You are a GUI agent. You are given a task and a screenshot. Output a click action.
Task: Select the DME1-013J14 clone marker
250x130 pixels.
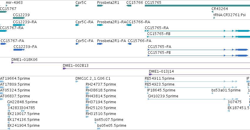[x=150, y=74]
